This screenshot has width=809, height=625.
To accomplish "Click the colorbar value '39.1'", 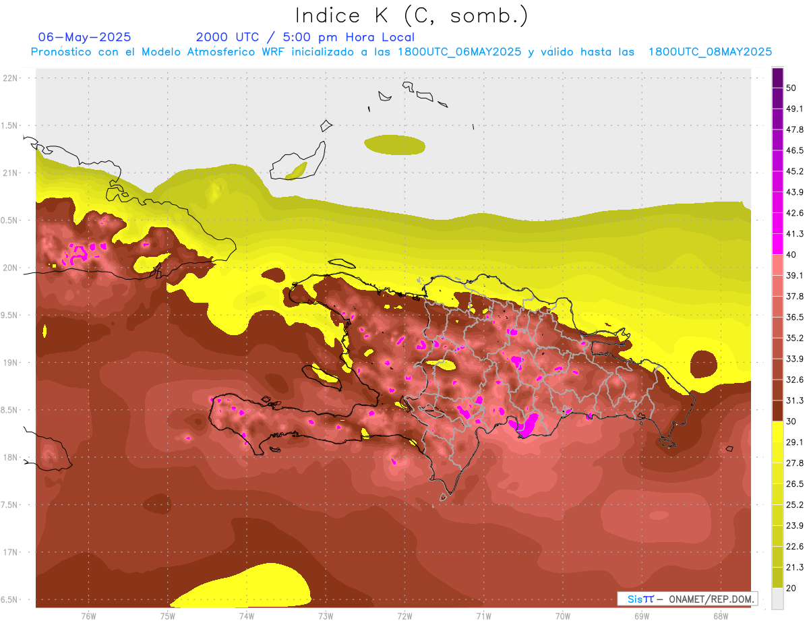I will 794,276.
